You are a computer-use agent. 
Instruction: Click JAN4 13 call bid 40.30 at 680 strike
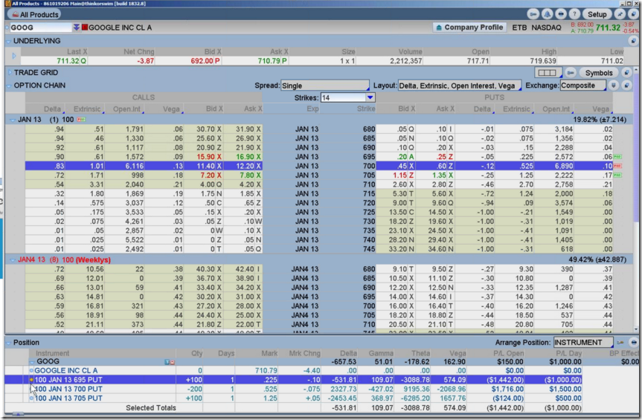click(x=205, y=269)
